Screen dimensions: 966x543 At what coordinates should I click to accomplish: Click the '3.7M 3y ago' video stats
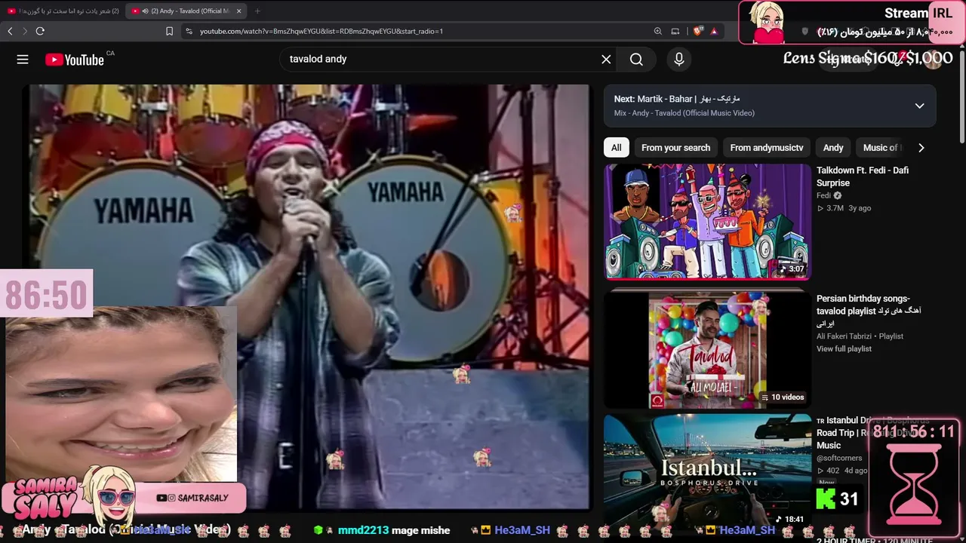[x=844, y=208]
